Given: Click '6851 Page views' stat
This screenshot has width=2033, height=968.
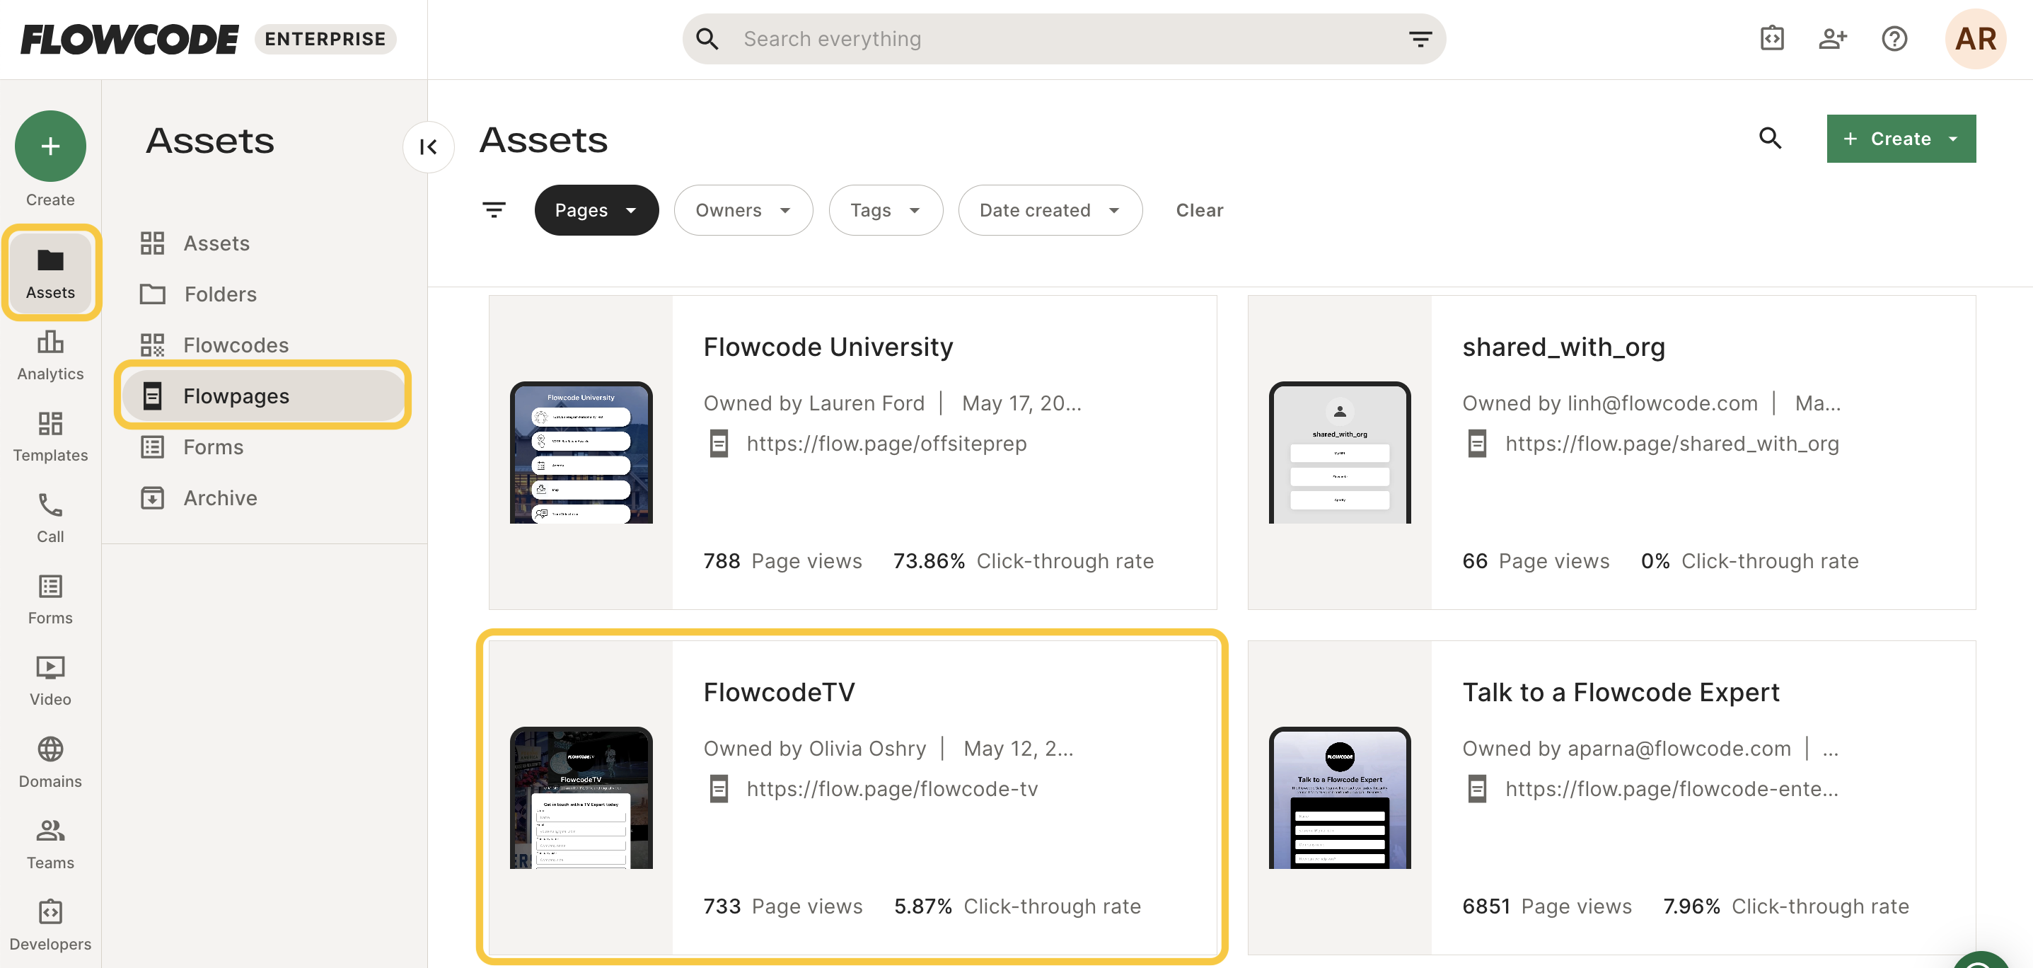Looking at the screenshot, I should click(x=1547, y=906).
